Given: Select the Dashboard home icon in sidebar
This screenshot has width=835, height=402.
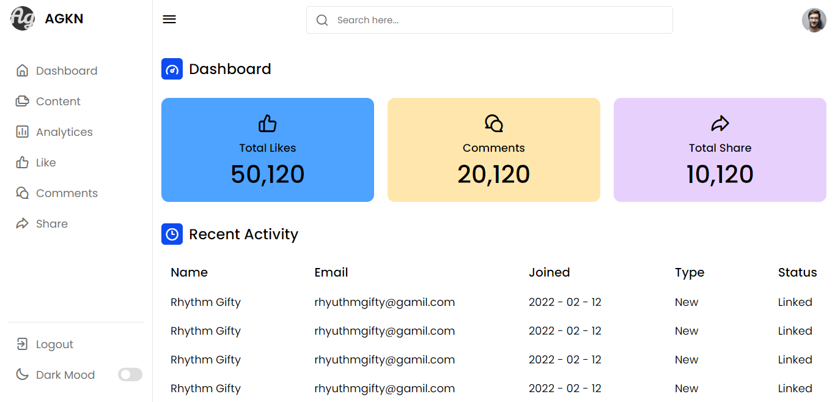Looking at the screenshot, I should [x=22, y=70].
